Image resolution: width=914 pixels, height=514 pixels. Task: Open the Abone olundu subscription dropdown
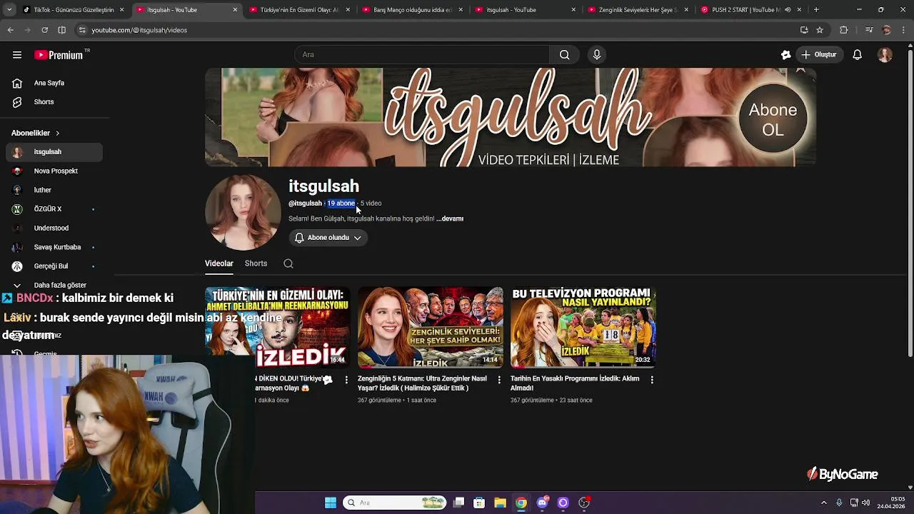[328, 238]
